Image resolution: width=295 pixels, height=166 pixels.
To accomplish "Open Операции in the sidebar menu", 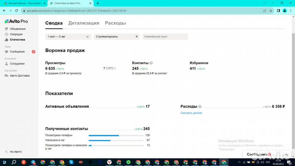I will [16, 34].
